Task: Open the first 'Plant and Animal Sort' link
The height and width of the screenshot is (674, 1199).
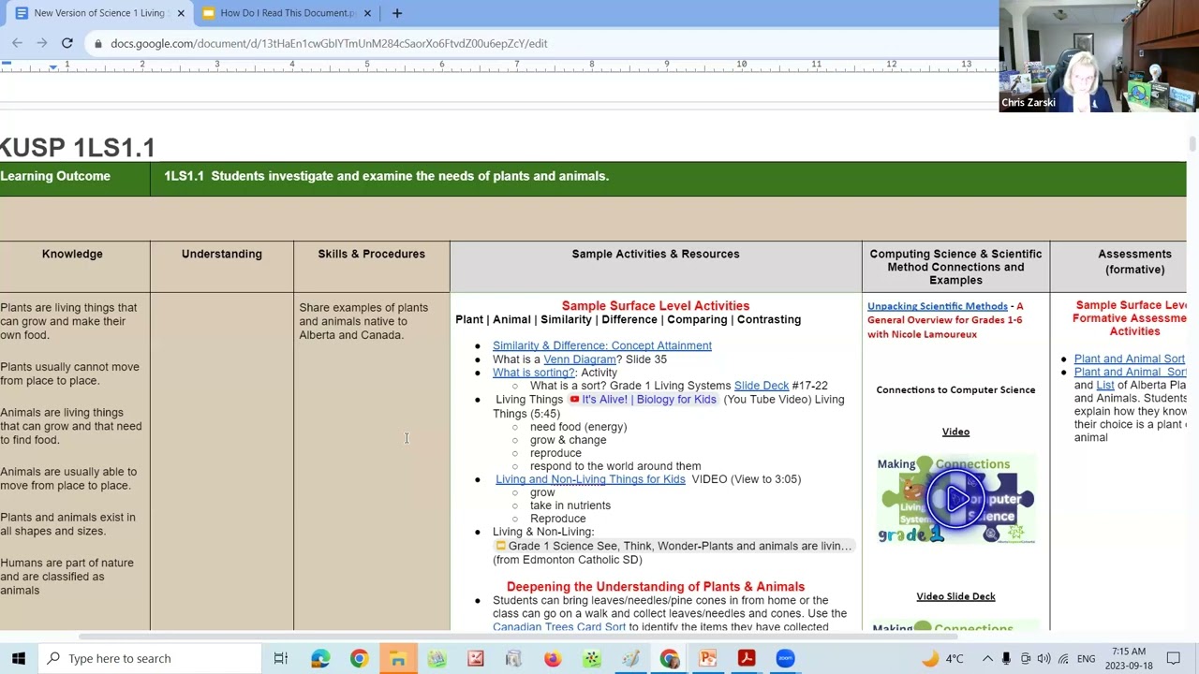Action: [x=1130, y=359]
